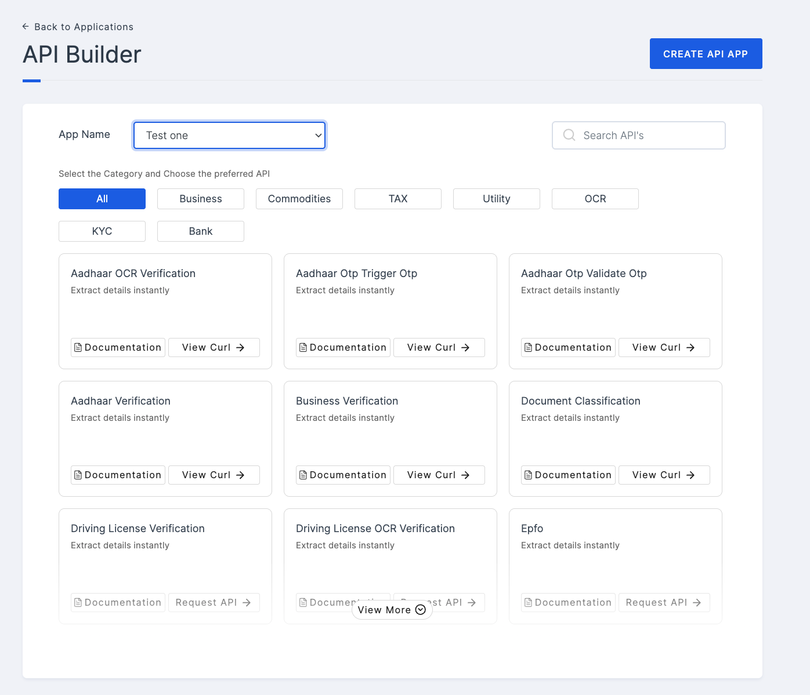Click the circled chevron icon on View More
Image resolution: width=810 pixels, height=695 pixels.
pyautogui.click(x=421, y=610)
